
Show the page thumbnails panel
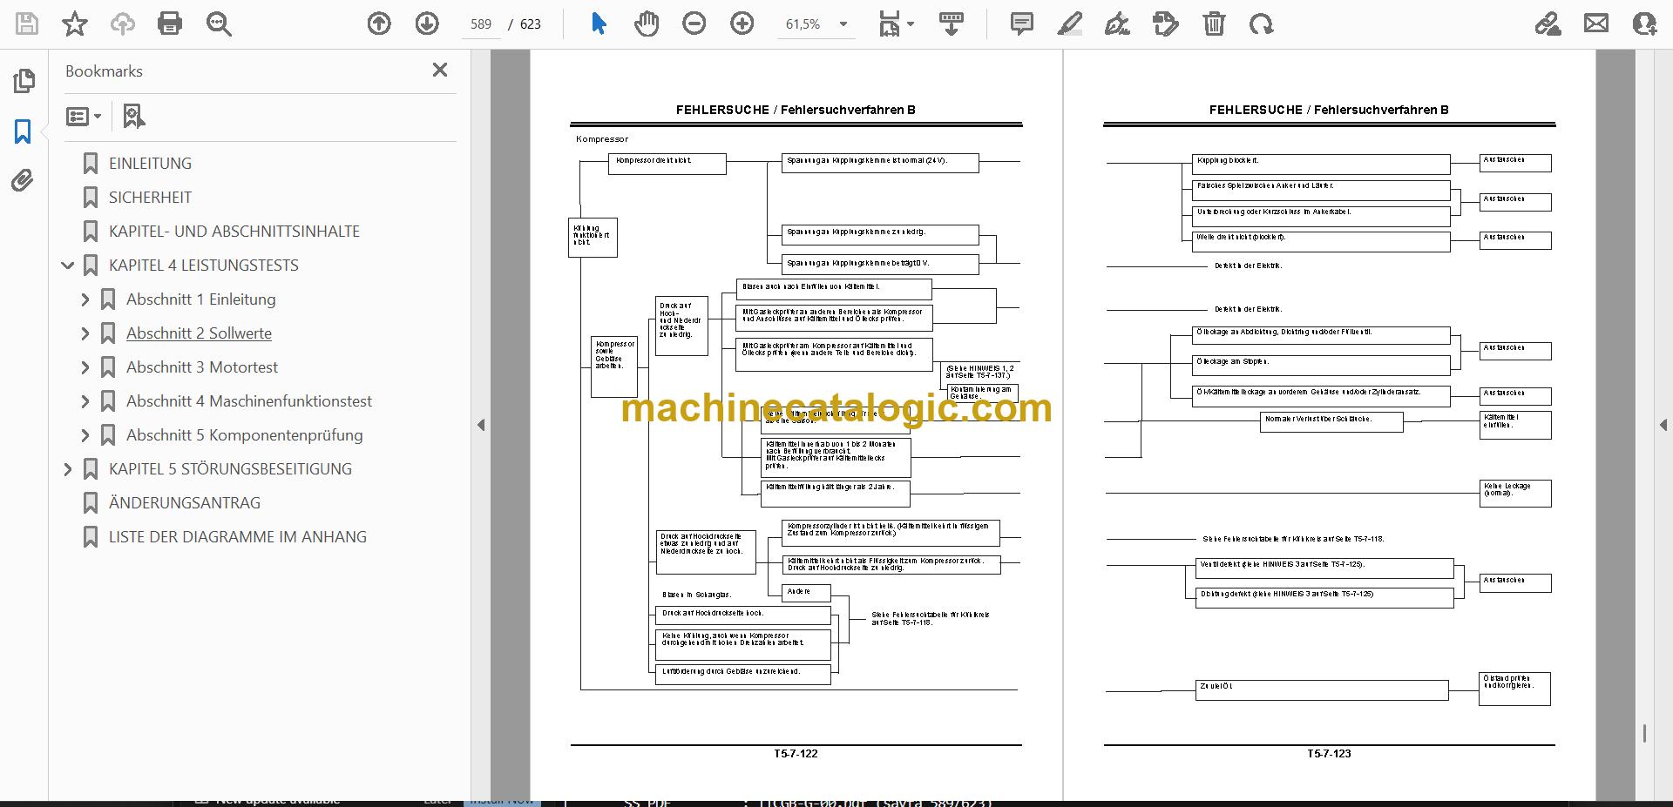24,81
